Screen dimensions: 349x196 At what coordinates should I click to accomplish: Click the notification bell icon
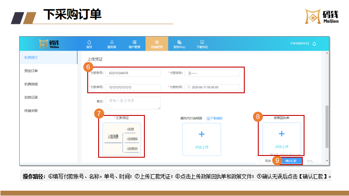click(314, 44)
